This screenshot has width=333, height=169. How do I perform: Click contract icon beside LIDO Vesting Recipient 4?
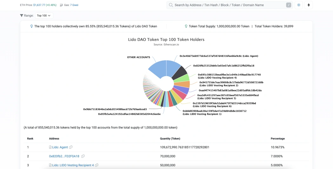tap(50, 165)
